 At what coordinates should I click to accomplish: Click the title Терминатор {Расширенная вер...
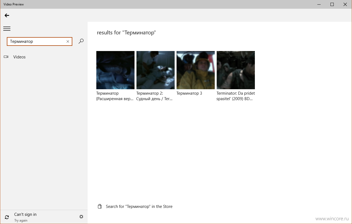115,96
